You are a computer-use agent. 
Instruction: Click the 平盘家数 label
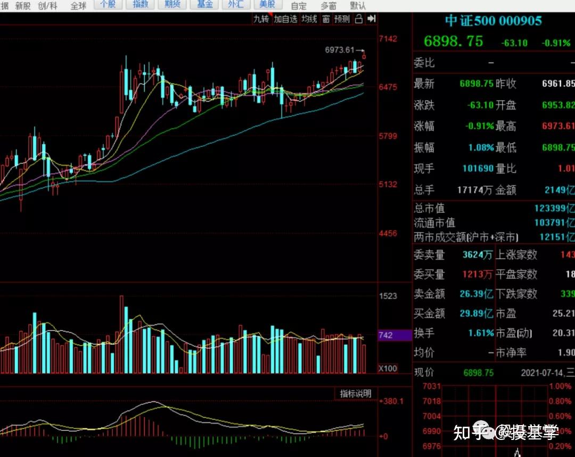coord(516,274)
